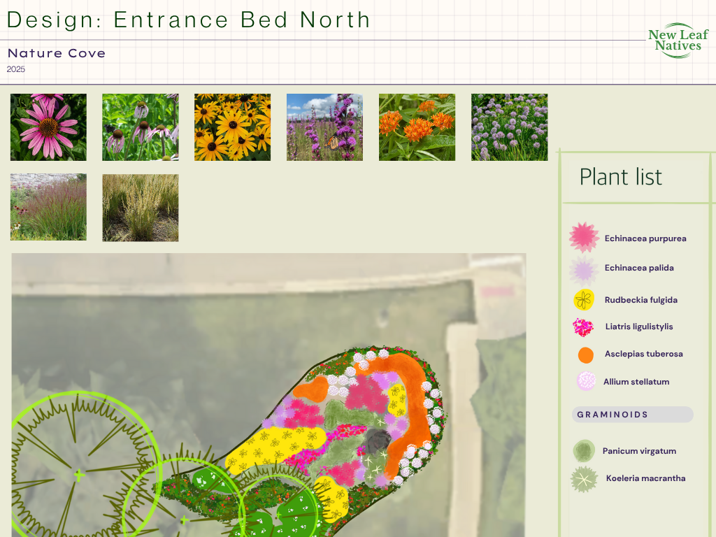Click the Echinacea purpurea pink legend icon
The image size is (716, 537).
[584, 238]
